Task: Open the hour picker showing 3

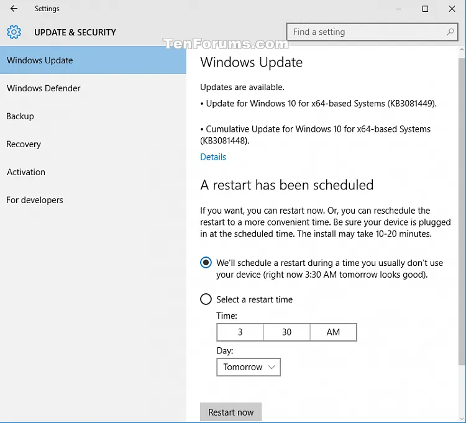Action: (x=240, y=332)
